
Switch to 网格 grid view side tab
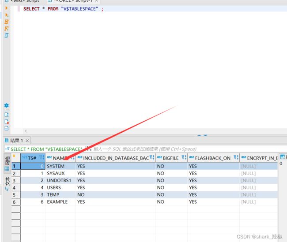8,163
